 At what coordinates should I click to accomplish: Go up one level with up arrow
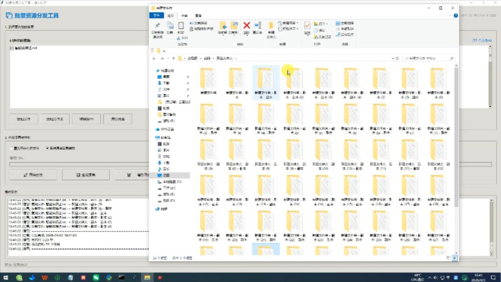[x=173, y=58]
